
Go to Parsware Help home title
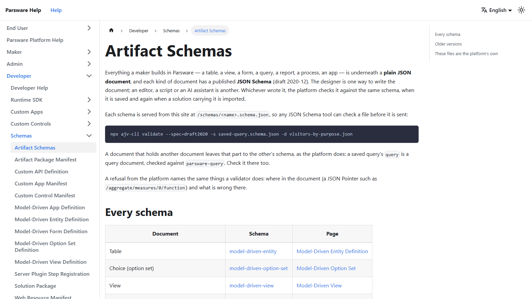[23, 10]
